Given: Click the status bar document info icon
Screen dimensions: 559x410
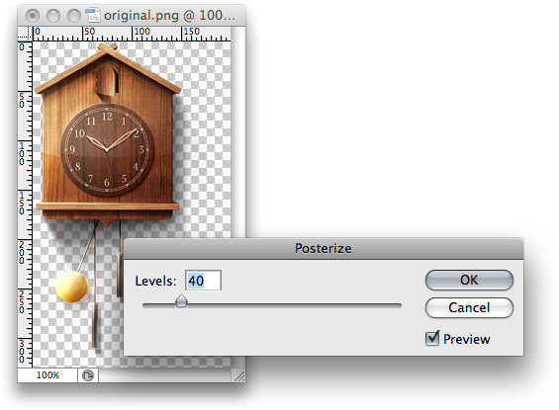Looking at the screenshot, I should tap(88, 375).
